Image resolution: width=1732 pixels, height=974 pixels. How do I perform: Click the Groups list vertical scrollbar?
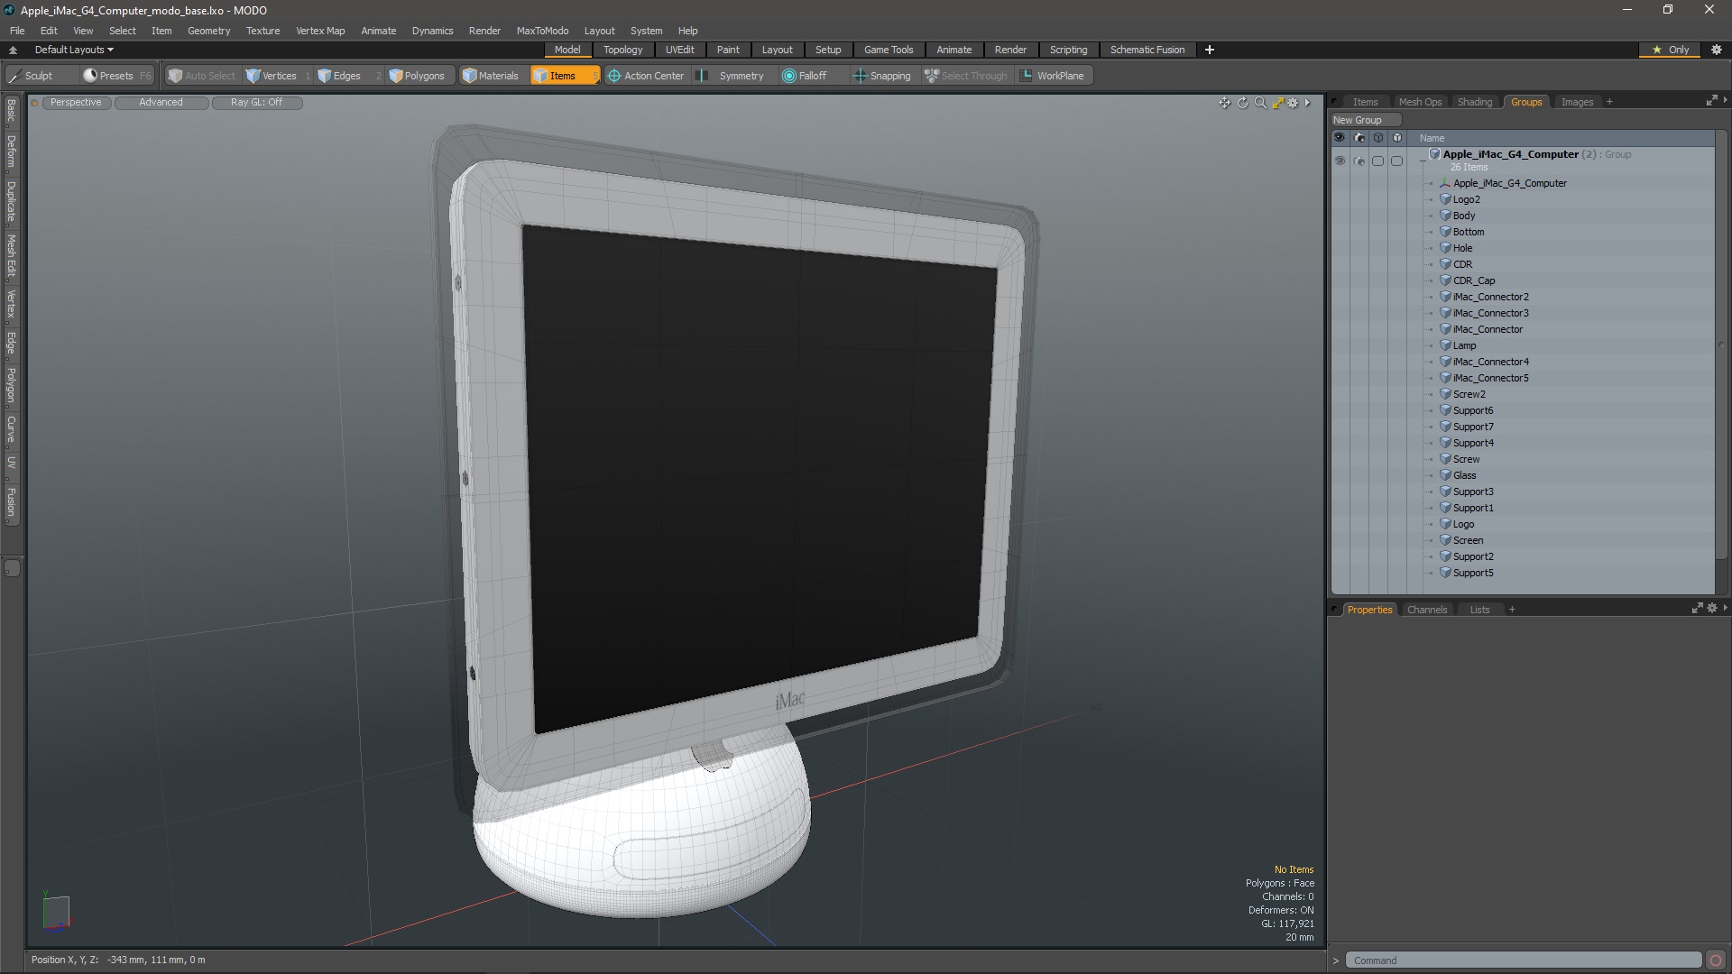tap(1720, 345)
